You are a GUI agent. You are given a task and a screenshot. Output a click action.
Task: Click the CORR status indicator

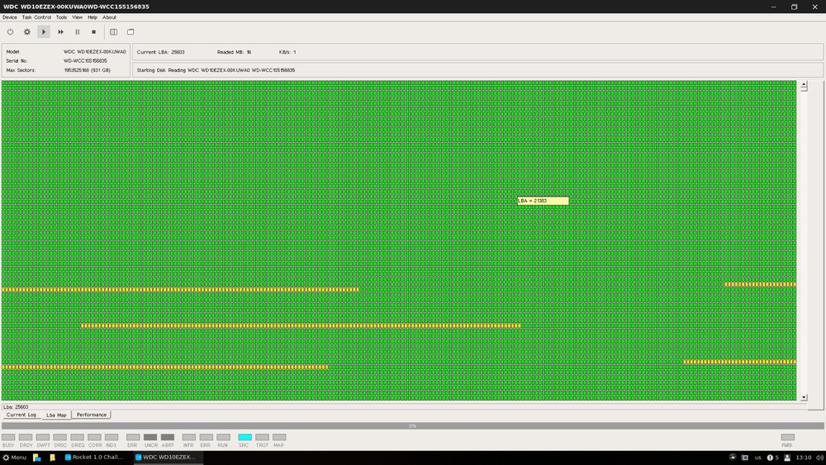95,437
